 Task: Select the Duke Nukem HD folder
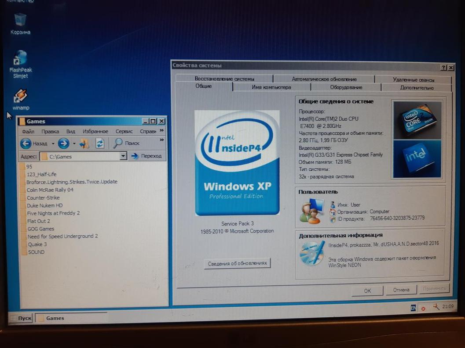(x=41, y=205)
